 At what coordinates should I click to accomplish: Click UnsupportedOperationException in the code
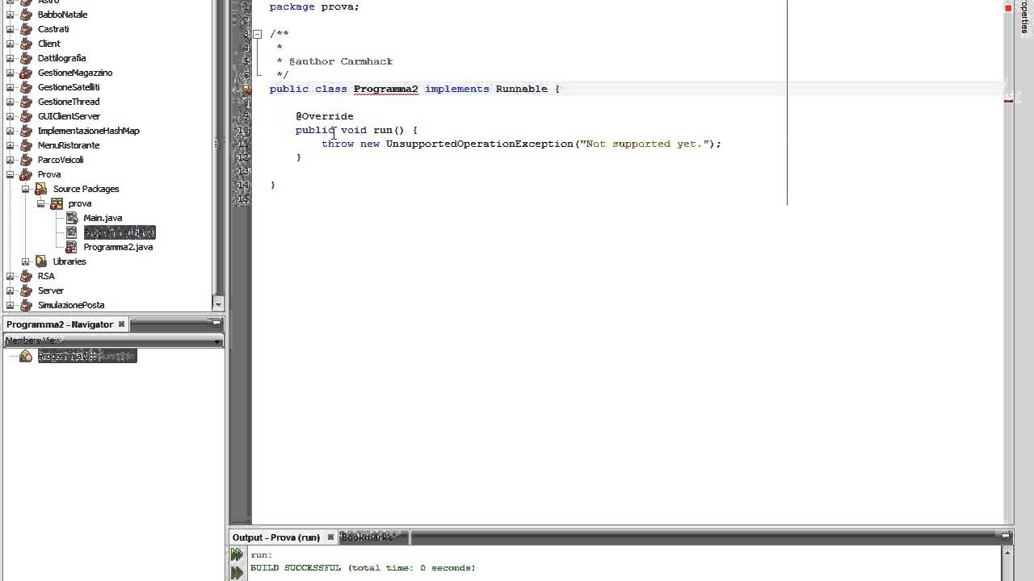click(x=480, y=144)
